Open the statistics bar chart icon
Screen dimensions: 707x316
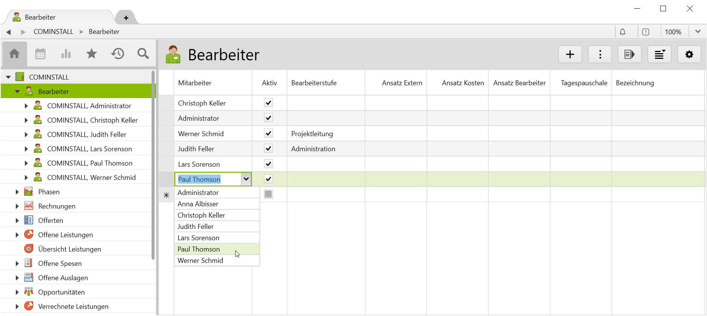click(66, 54)
